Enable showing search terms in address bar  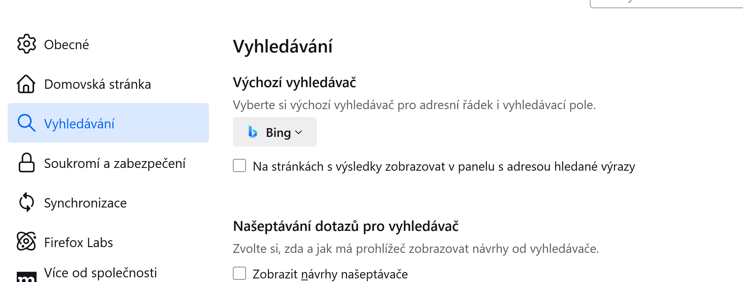click(x=239, y=166)
